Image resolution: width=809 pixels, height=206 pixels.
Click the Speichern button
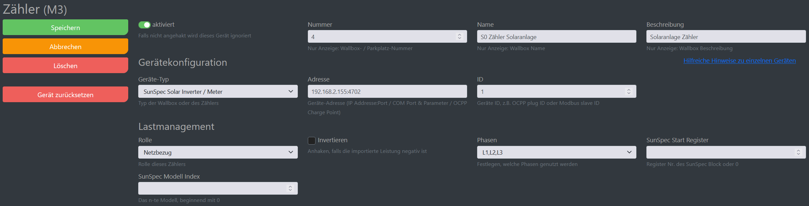65,27
